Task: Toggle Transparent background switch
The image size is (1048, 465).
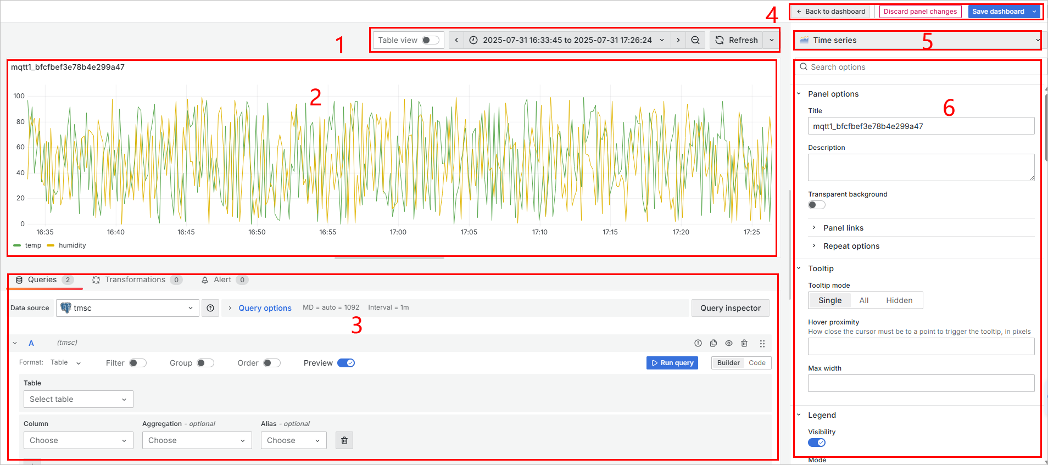Action: point(816,205)
